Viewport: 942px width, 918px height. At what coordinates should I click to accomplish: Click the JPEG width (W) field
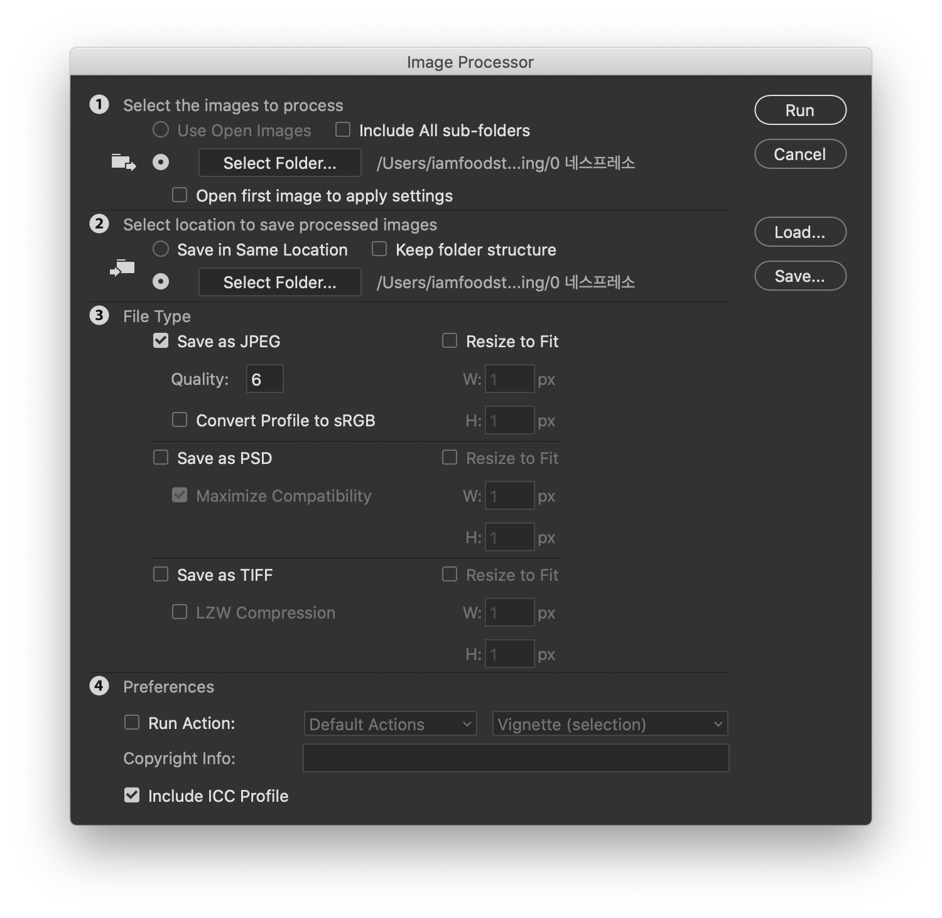pos(509,379)
